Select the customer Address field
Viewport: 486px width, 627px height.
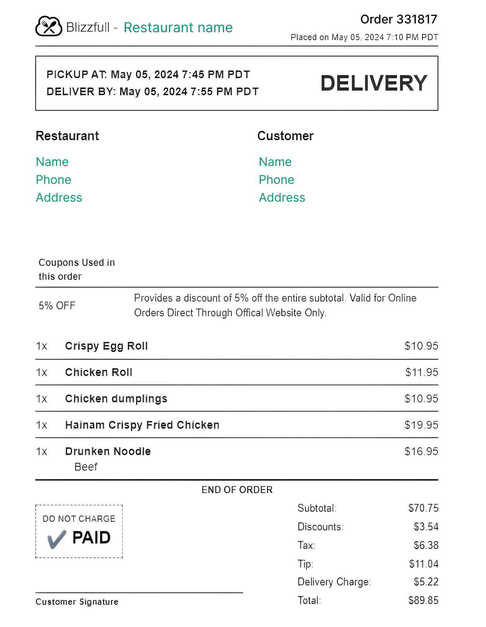point(282,197)
